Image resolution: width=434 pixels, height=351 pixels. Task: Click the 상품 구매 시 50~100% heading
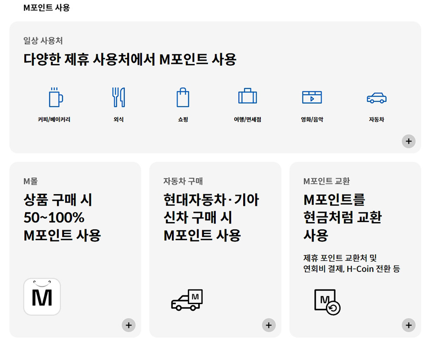tap(62, 218)
